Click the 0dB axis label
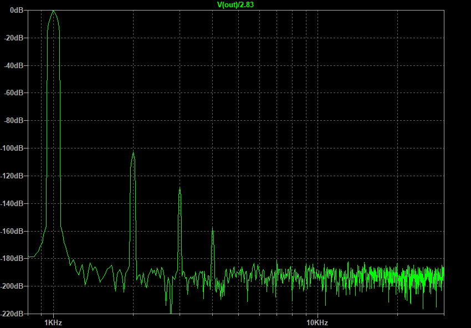The width and height of the screenshot is (471, 328). coord(17,10)
